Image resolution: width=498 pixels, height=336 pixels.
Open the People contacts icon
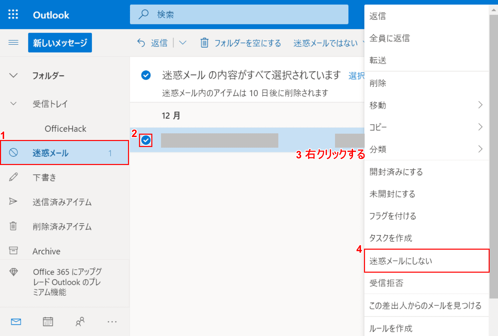tap(80, 322)
